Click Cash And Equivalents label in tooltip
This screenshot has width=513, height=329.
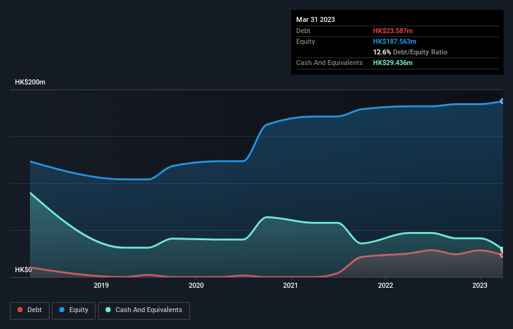coord(329,63)
